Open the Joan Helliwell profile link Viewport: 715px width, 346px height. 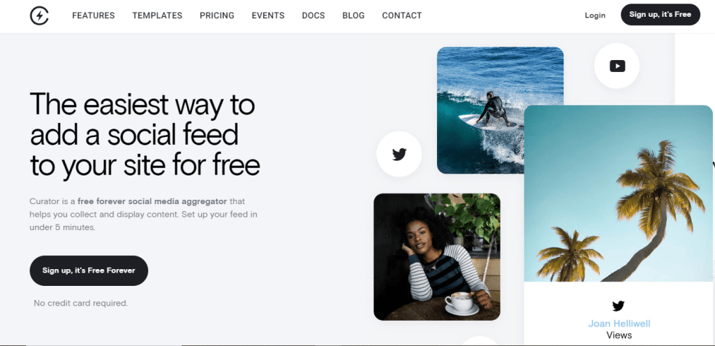click(619, 324)
